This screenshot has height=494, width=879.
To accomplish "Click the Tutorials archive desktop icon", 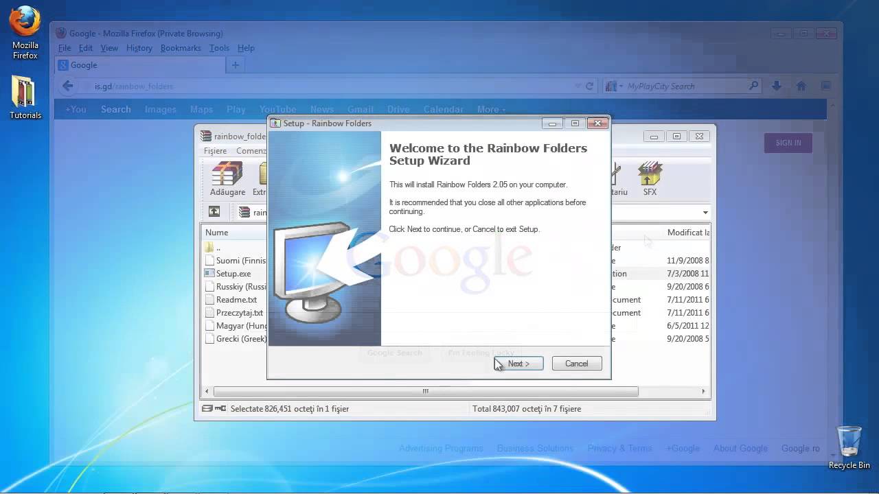I will click(x=25, y=97).
